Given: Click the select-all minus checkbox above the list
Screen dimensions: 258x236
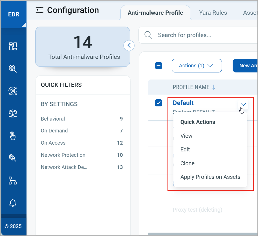Looking at the screenshot, I should pyautogui.click(x=158, y=65).
